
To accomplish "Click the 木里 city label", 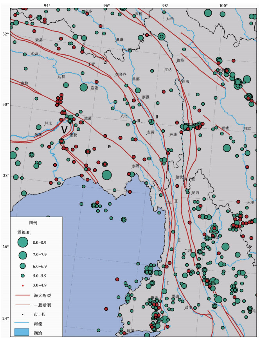I will point(251,203).
